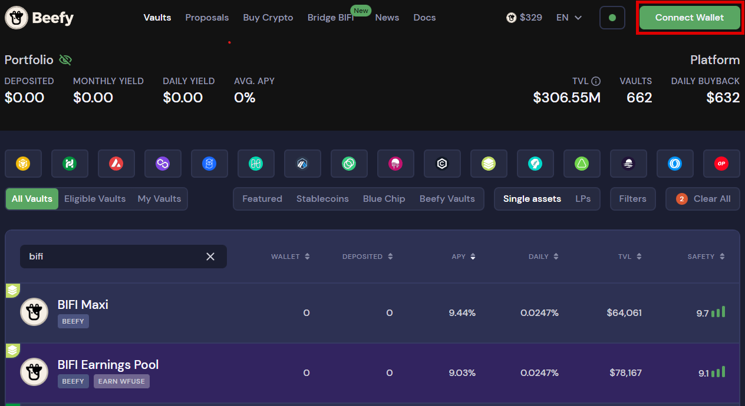The height and width of the screenshot is (406, 745).
Task: Open the BIFI Maxi vault
Action: click(372, 313)
